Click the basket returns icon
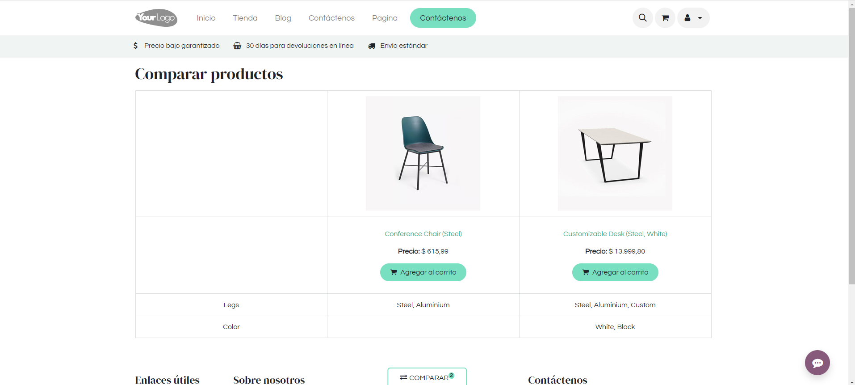The width and height of the screenshot is (855, 385). point(237,46)
